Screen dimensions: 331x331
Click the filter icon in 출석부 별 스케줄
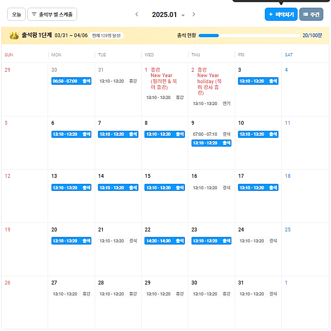34,14
